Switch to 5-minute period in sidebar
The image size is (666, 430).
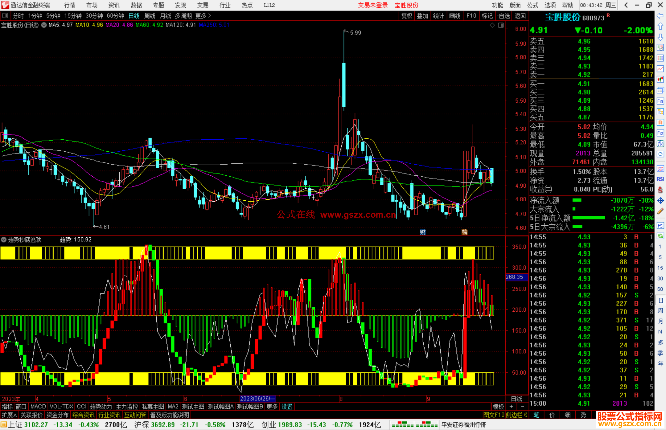pos(660,257)
